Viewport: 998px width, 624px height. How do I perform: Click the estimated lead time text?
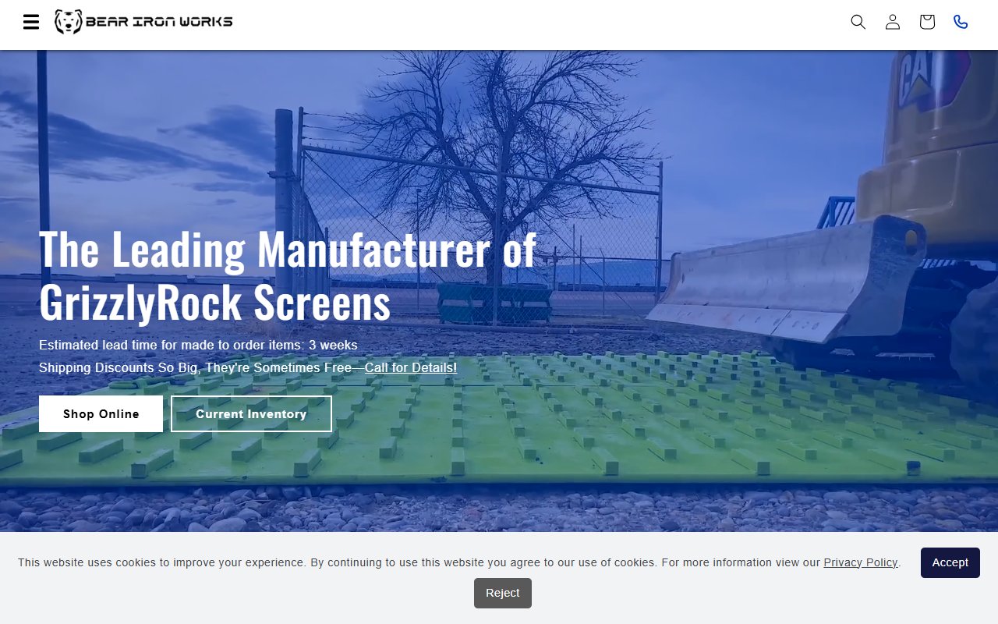tap(198, 345)
